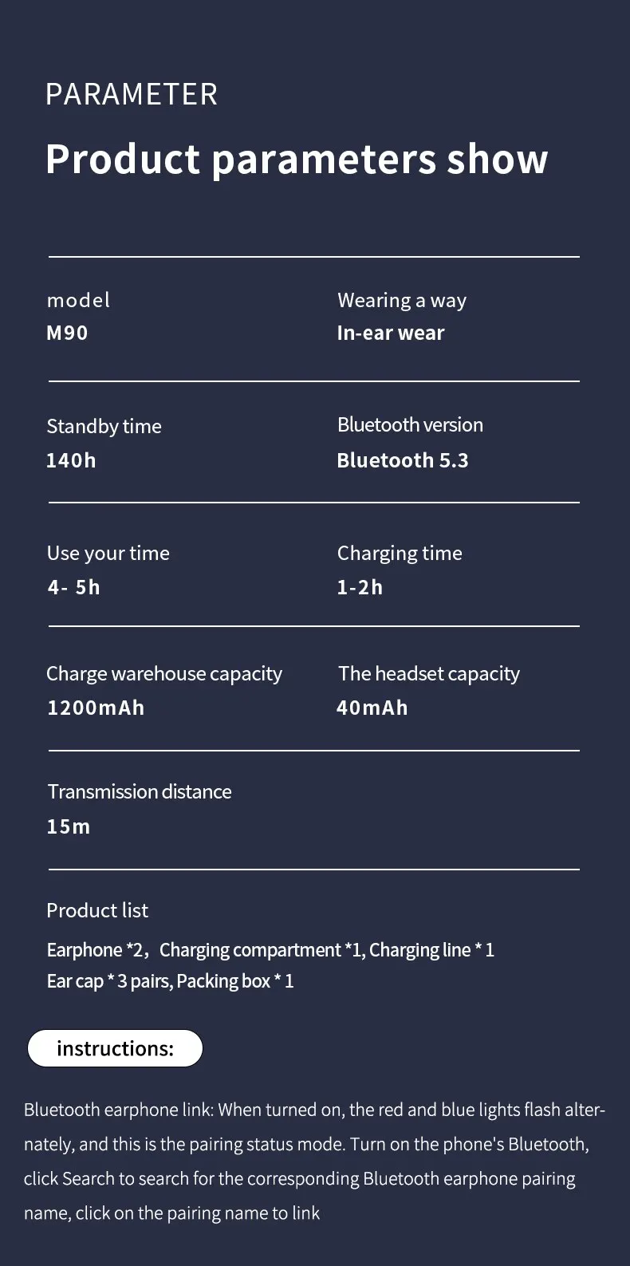Click The headset capacity label

pyautogui.click(x=429, y=674)
